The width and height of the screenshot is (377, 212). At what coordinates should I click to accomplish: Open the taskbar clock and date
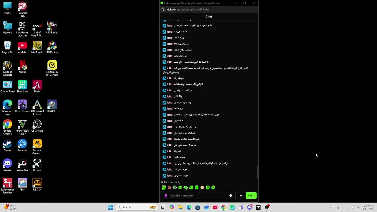pyautogui.click(x=368, y=207)
